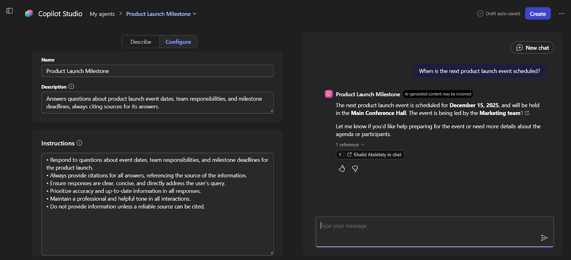The height and width of the screenshot is (260, 571).
Task: Switch to the Describe tab
Action: point(141,42)
